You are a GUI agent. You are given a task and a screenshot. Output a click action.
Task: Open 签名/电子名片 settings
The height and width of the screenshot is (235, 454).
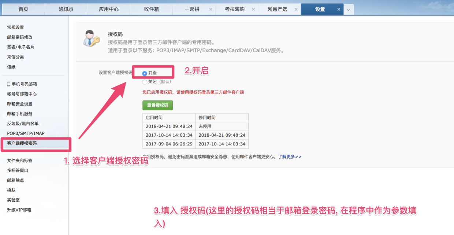tap(21, 47)
